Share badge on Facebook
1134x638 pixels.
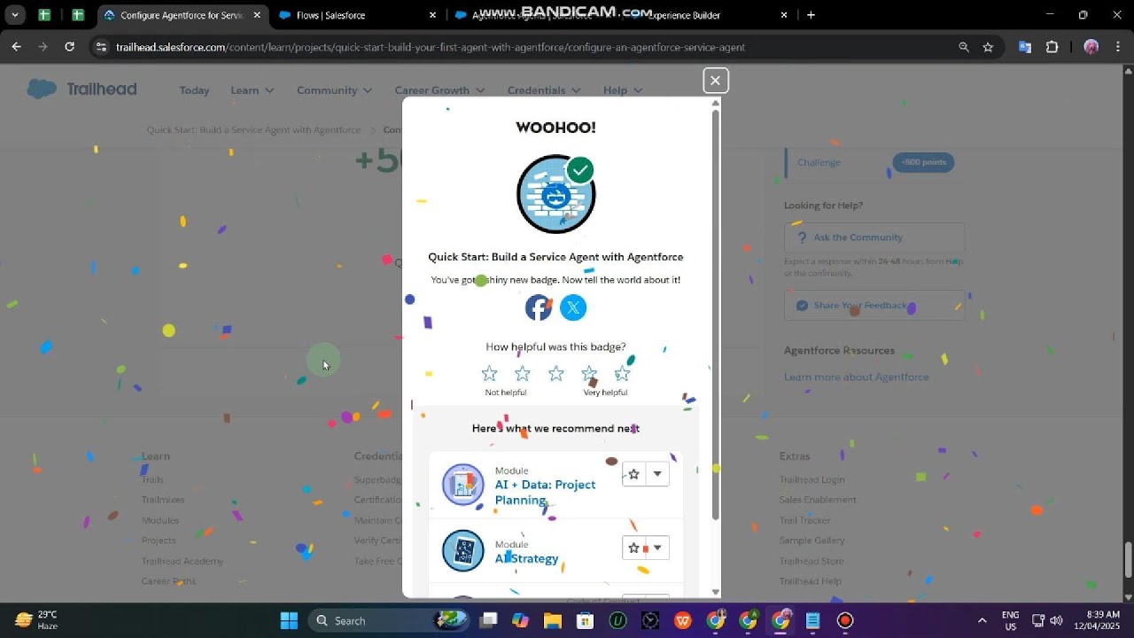pyautogui.click(x=539, y=307)
